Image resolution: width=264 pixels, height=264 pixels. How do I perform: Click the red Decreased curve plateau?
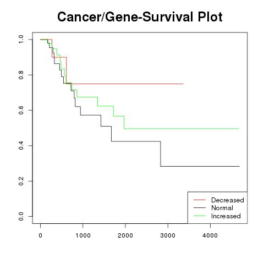[128, 84]
